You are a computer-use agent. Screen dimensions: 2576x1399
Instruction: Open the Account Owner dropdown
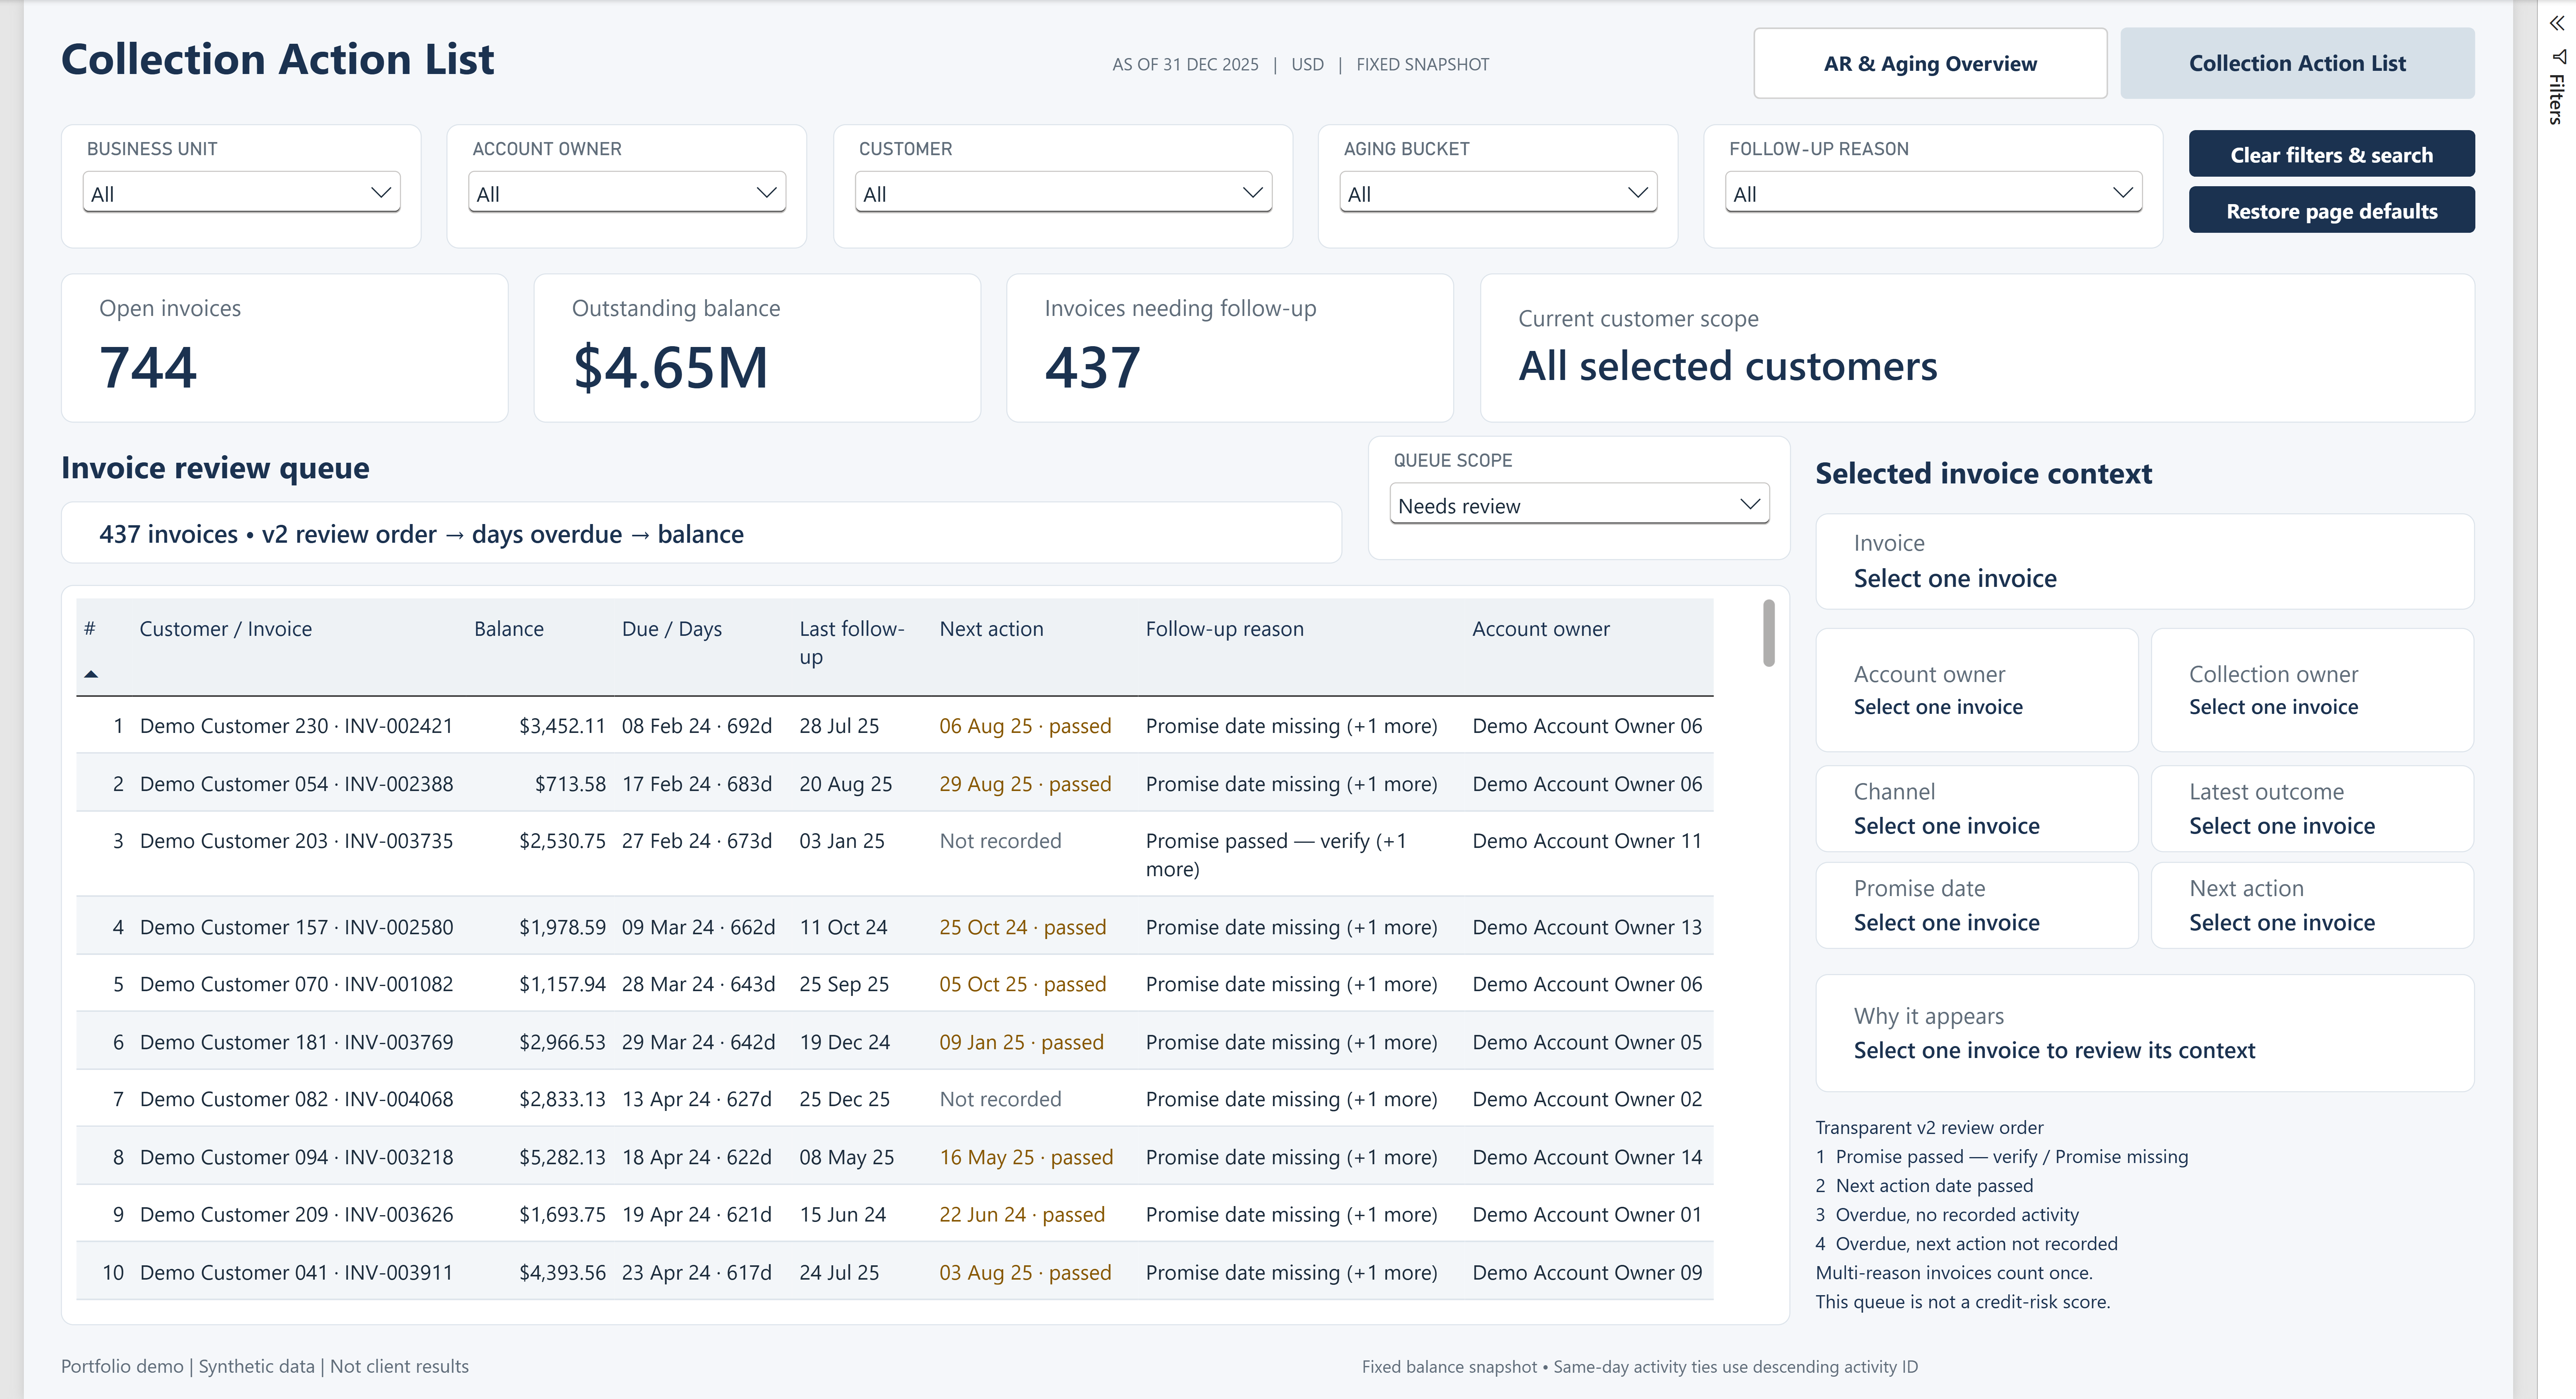(627, 193)
